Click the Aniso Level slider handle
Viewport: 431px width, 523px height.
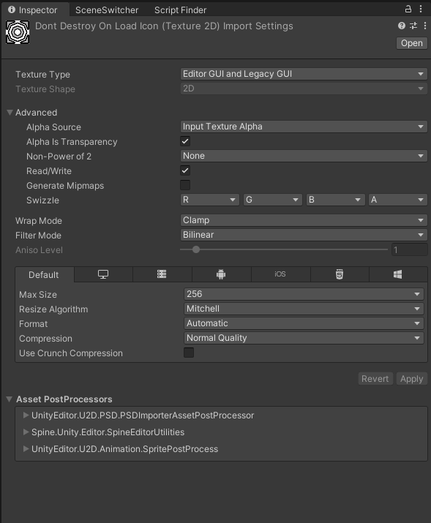(x=196, y=249)
